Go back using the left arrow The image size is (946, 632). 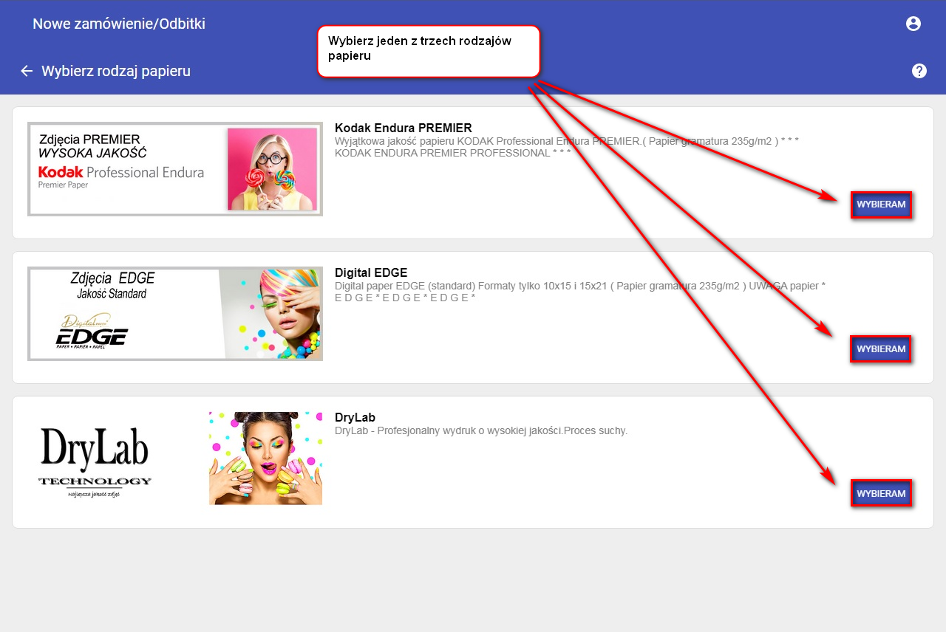(27, 71)
